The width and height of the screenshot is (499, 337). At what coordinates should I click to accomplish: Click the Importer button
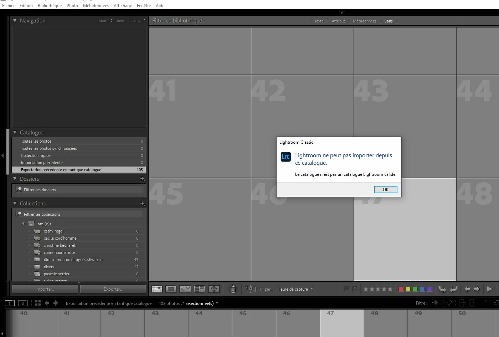point(45,289)
